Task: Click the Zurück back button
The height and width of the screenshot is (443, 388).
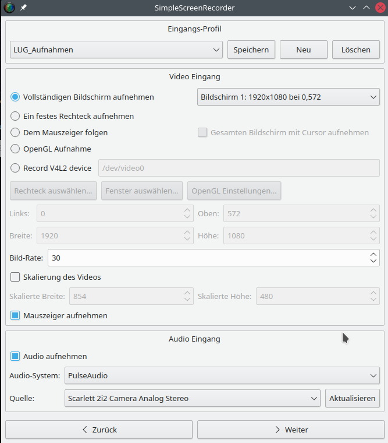Action: (99, 430)
